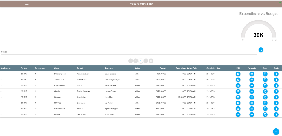Copy the Employees row
This screenshot has height=136, width=282.
pos(265,103)
